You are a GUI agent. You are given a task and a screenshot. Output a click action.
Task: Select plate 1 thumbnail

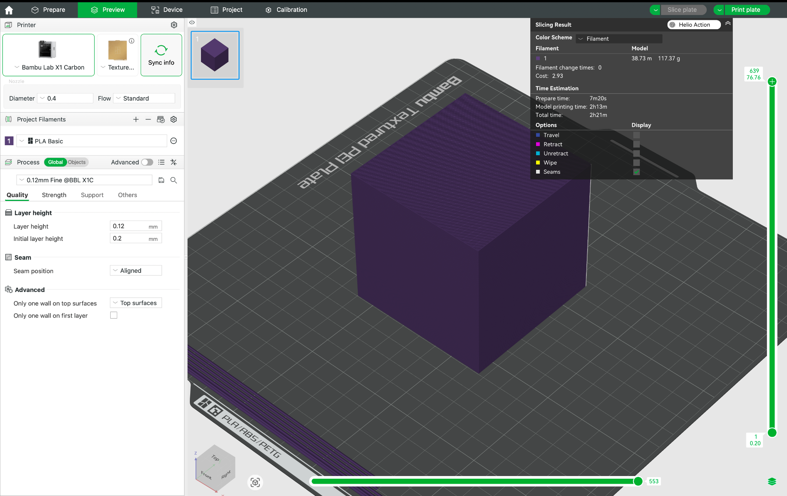click(215, 55)
